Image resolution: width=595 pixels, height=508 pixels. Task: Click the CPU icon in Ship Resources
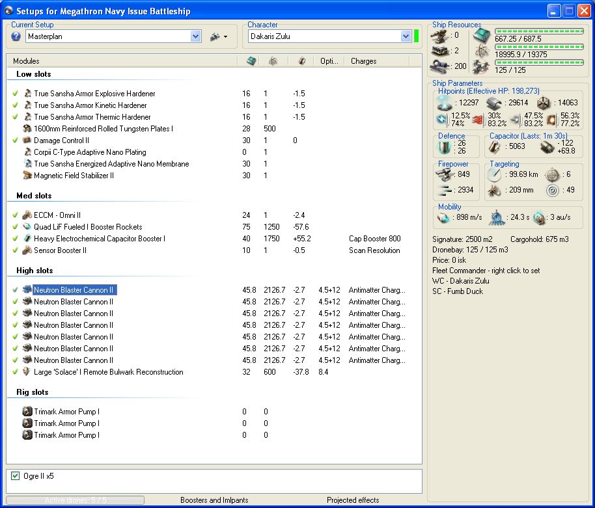click(x=482, y=36)
